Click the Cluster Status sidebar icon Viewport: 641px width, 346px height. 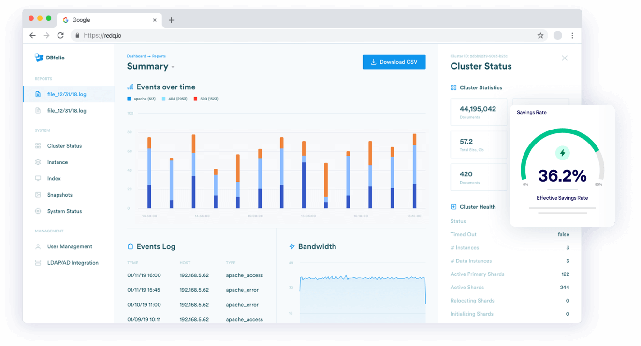click(x=38, y=146)
